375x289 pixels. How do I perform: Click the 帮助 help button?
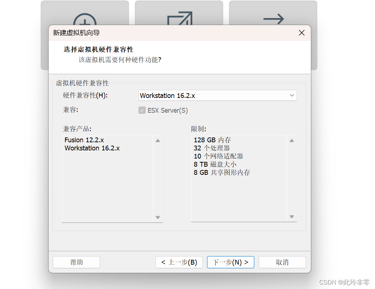coord(76,262)
